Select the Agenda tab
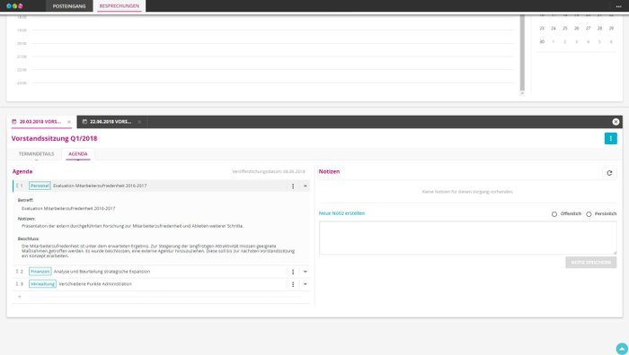 click(x=78, y=154)
